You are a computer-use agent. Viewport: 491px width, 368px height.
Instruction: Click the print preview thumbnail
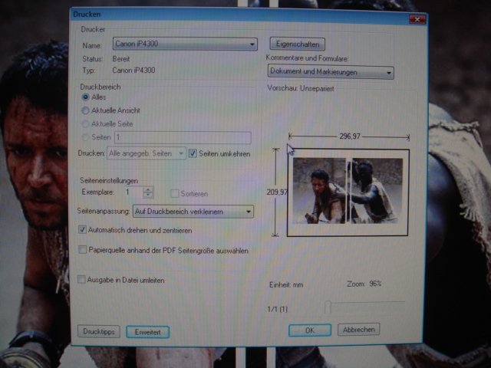click(348, 192)
